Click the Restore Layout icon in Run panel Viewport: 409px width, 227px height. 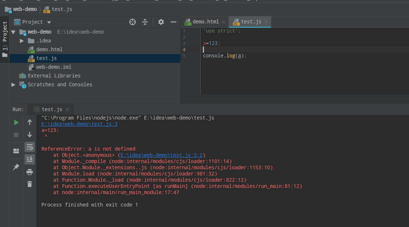tap(16, 151)
